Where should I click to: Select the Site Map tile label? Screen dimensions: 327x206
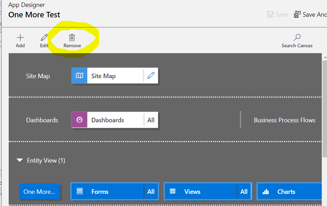click(103, 76)
